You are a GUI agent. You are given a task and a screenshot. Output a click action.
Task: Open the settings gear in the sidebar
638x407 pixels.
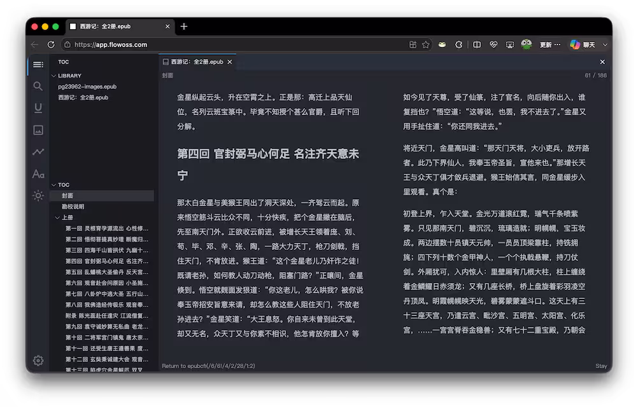(38, 361)
